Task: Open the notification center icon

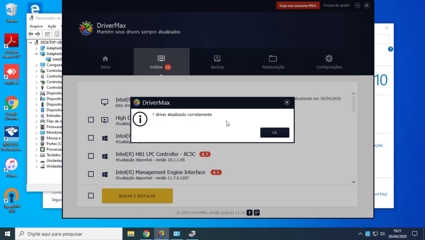Action: (x=415, y=234)
